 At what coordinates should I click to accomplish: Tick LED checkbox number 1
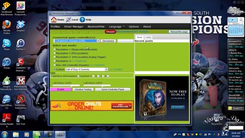point(93,76)
